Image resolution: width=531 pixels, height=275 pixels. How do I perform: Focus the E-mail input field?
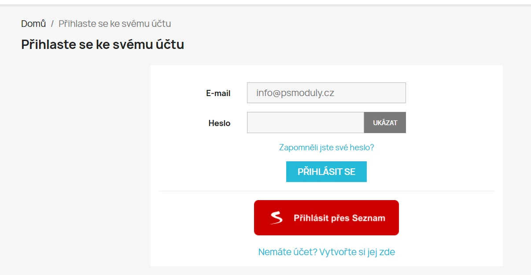tap(326, 93)
